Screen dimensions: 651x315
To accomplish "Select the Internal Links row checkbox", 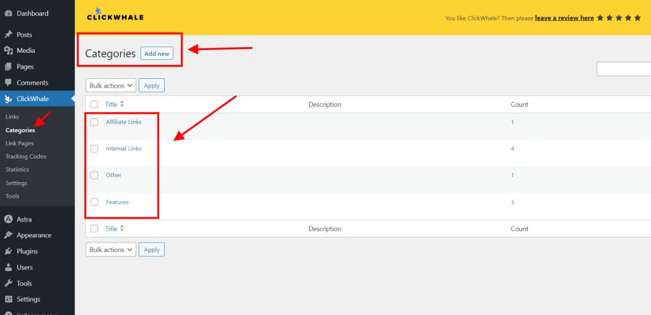I will [x=94, y=149].
